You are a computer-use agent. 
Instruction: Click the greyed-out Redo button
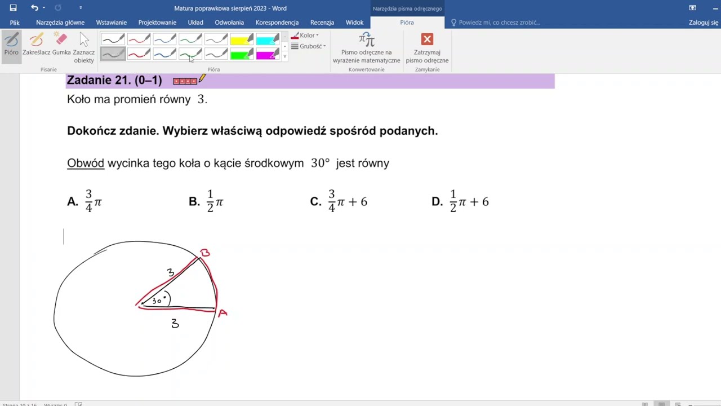coord(58,8)
